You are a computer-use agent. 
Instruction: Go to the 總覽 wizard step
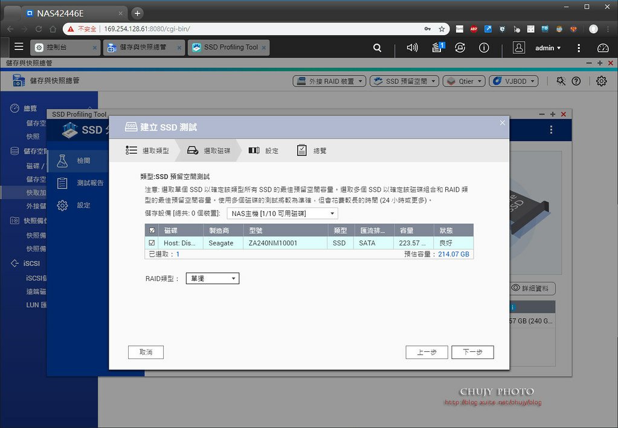[311, 151]
